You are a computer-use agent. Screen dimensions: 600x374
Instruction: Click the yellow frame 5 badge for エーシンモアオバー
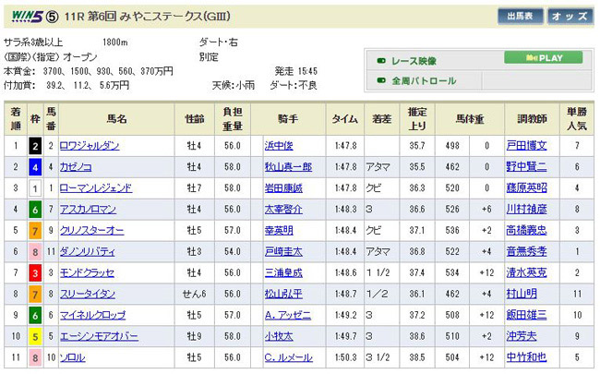34,336
